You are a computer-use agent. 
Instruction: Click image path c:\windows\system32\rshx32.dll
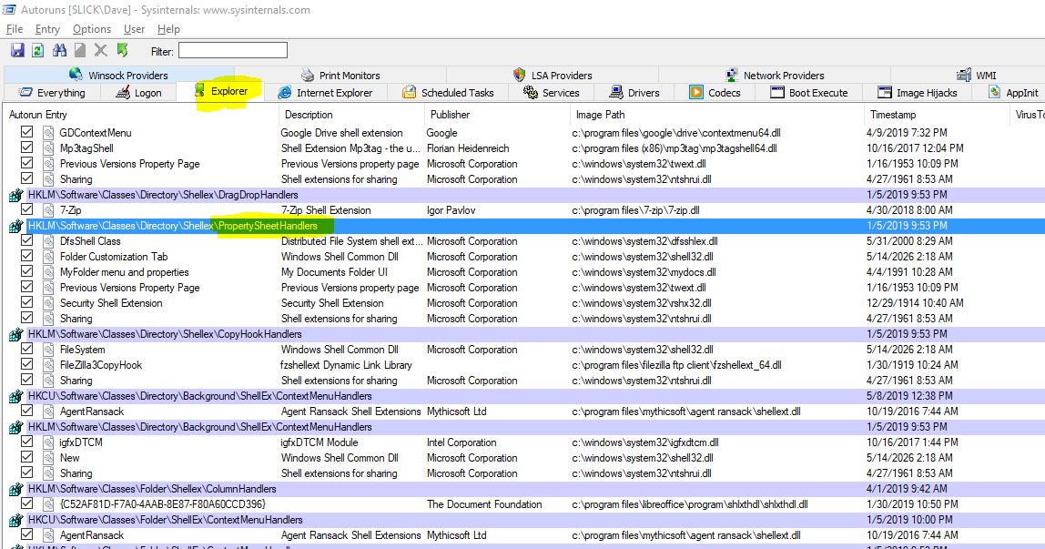641,303
